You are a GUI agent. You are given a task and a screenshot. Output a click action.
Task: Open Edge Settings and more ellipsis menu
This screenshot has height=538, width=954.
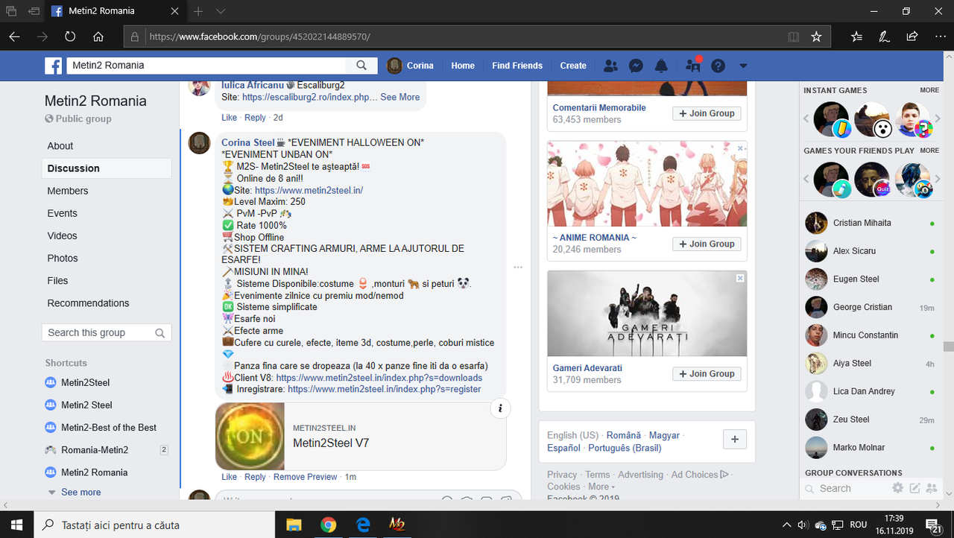pyautogui.click(x=939, y=36)
